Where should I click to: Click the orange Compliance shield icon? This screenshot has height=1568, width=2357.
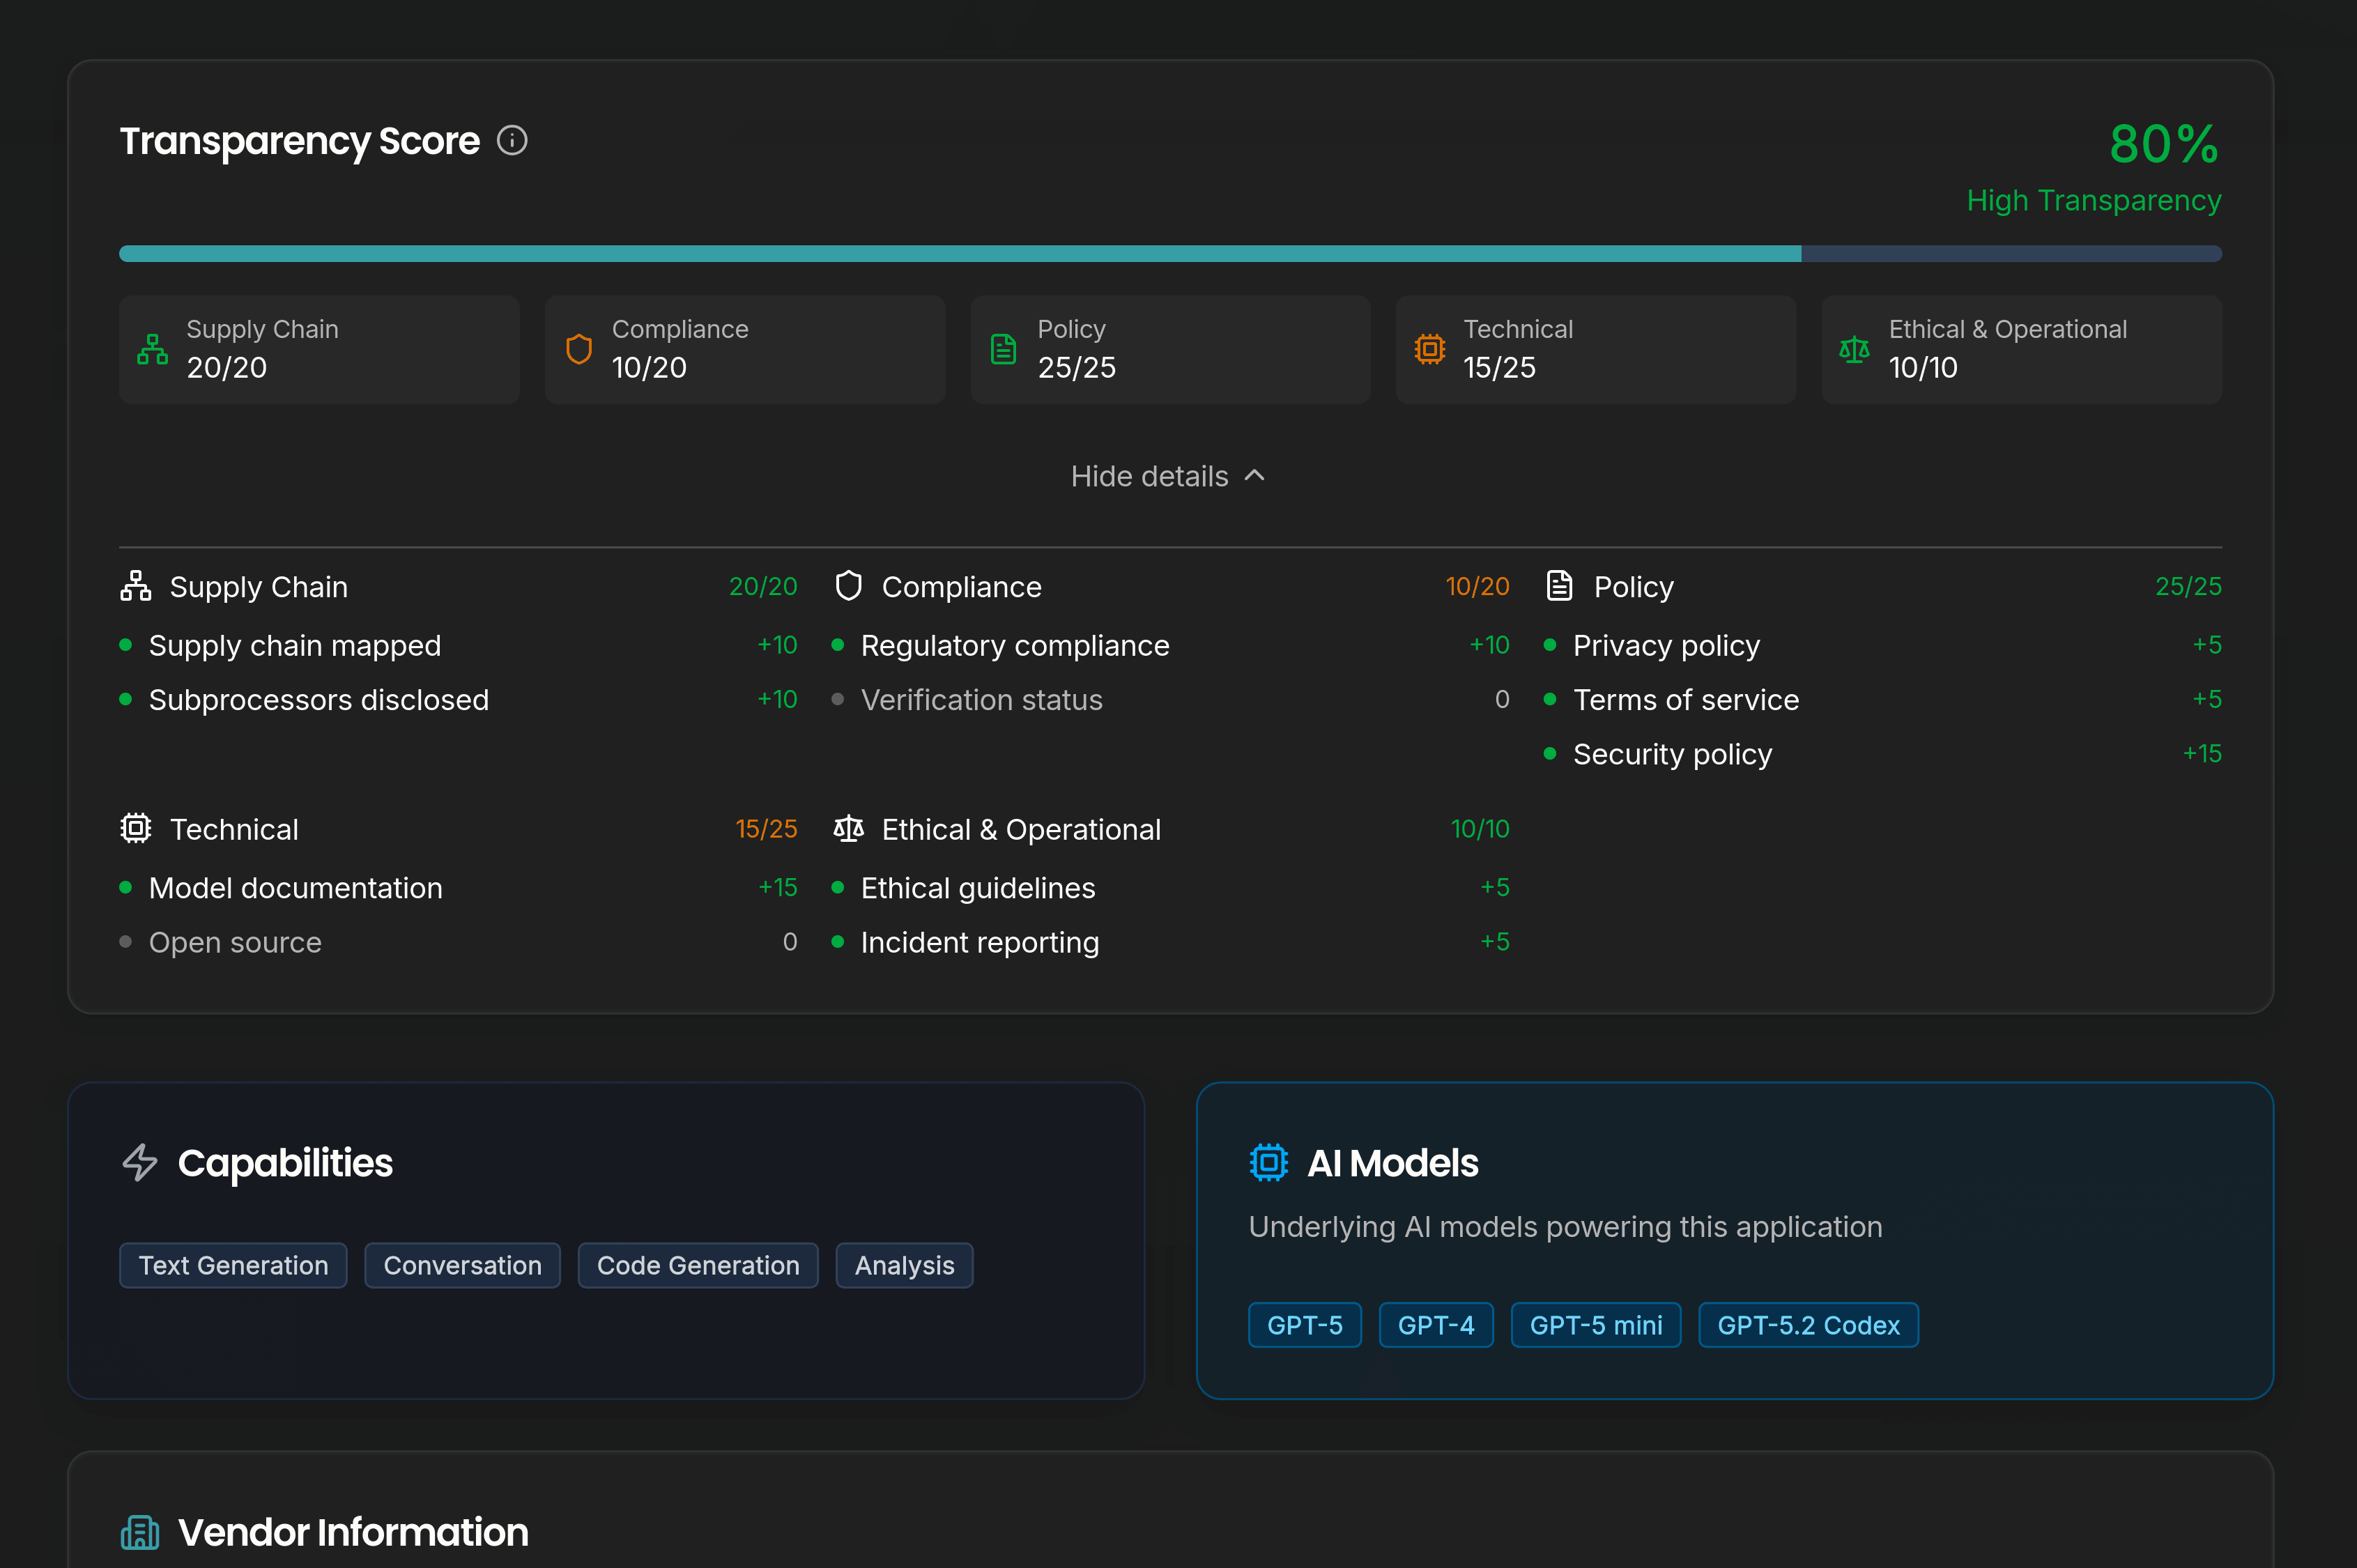point(579,349)
